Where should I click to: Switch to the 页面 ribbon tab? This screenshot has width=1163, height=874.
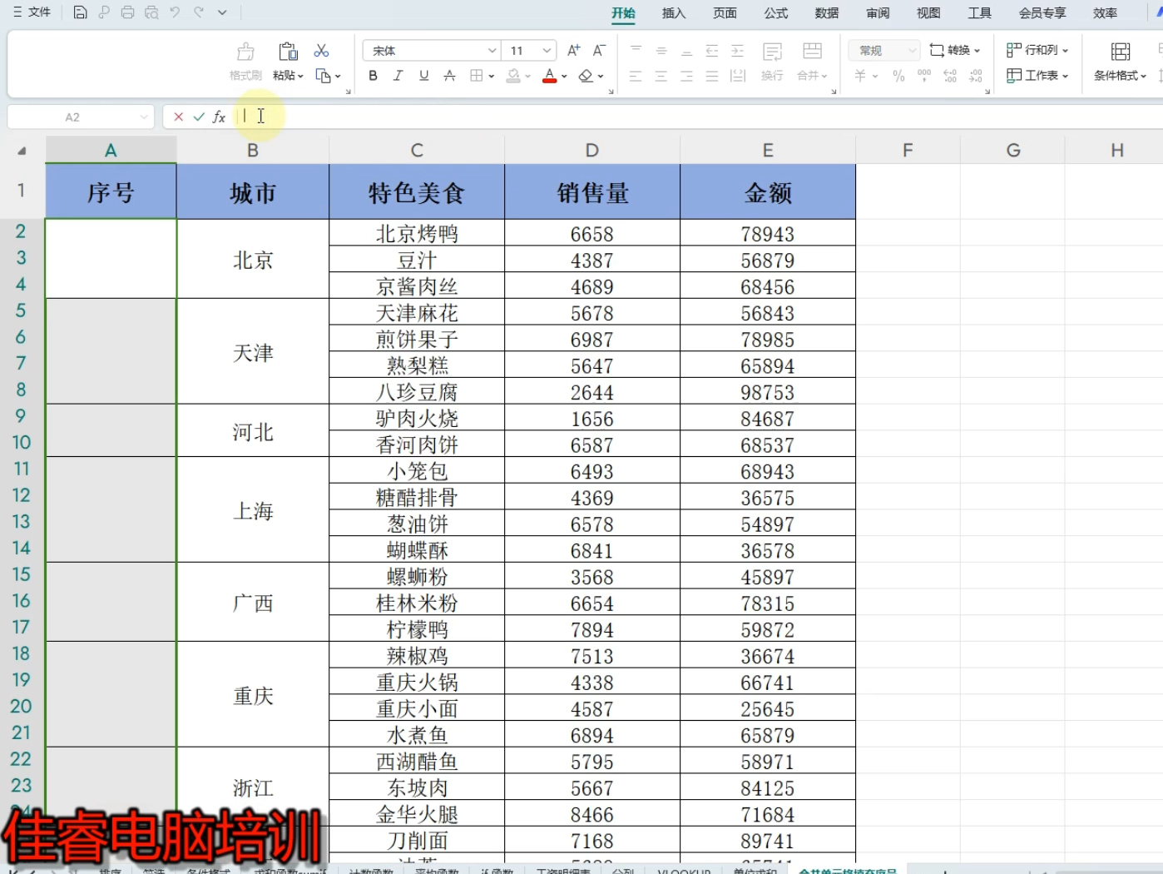(x=725, y=13)
